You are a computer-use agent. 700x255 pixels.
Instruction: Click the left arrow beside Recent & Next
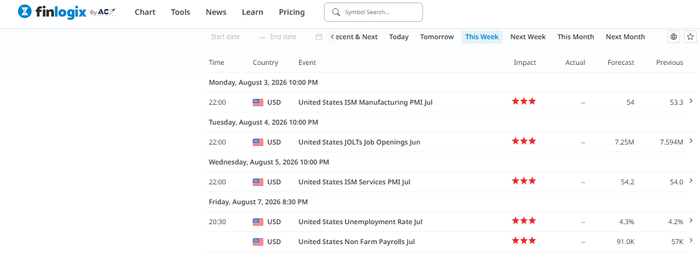pyautogui.click(x=332, y=37)
